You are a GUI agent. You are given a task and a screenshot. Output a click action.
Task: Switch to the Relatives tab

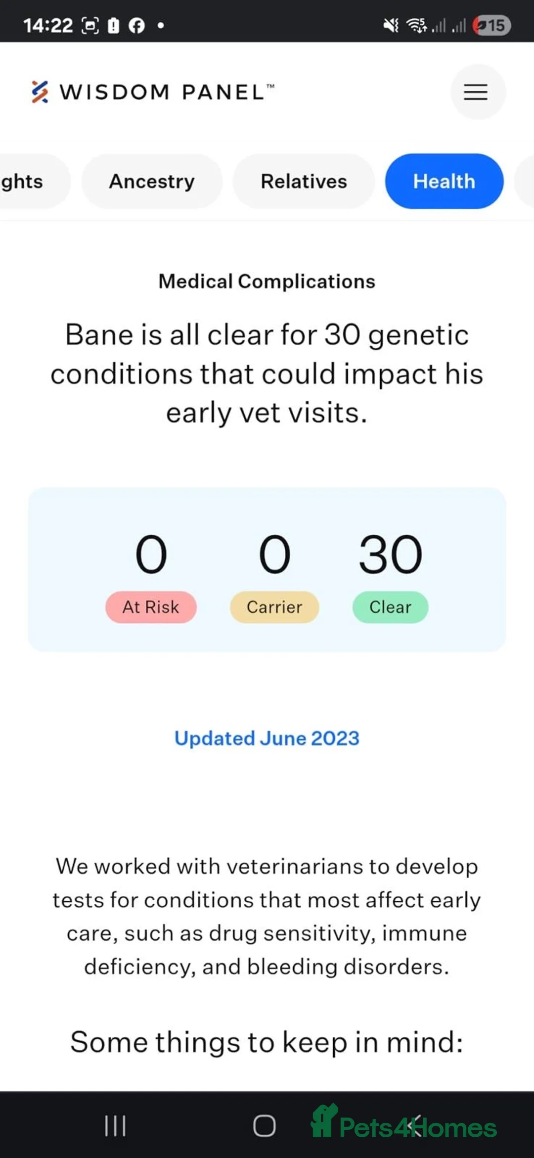[304, 181]
